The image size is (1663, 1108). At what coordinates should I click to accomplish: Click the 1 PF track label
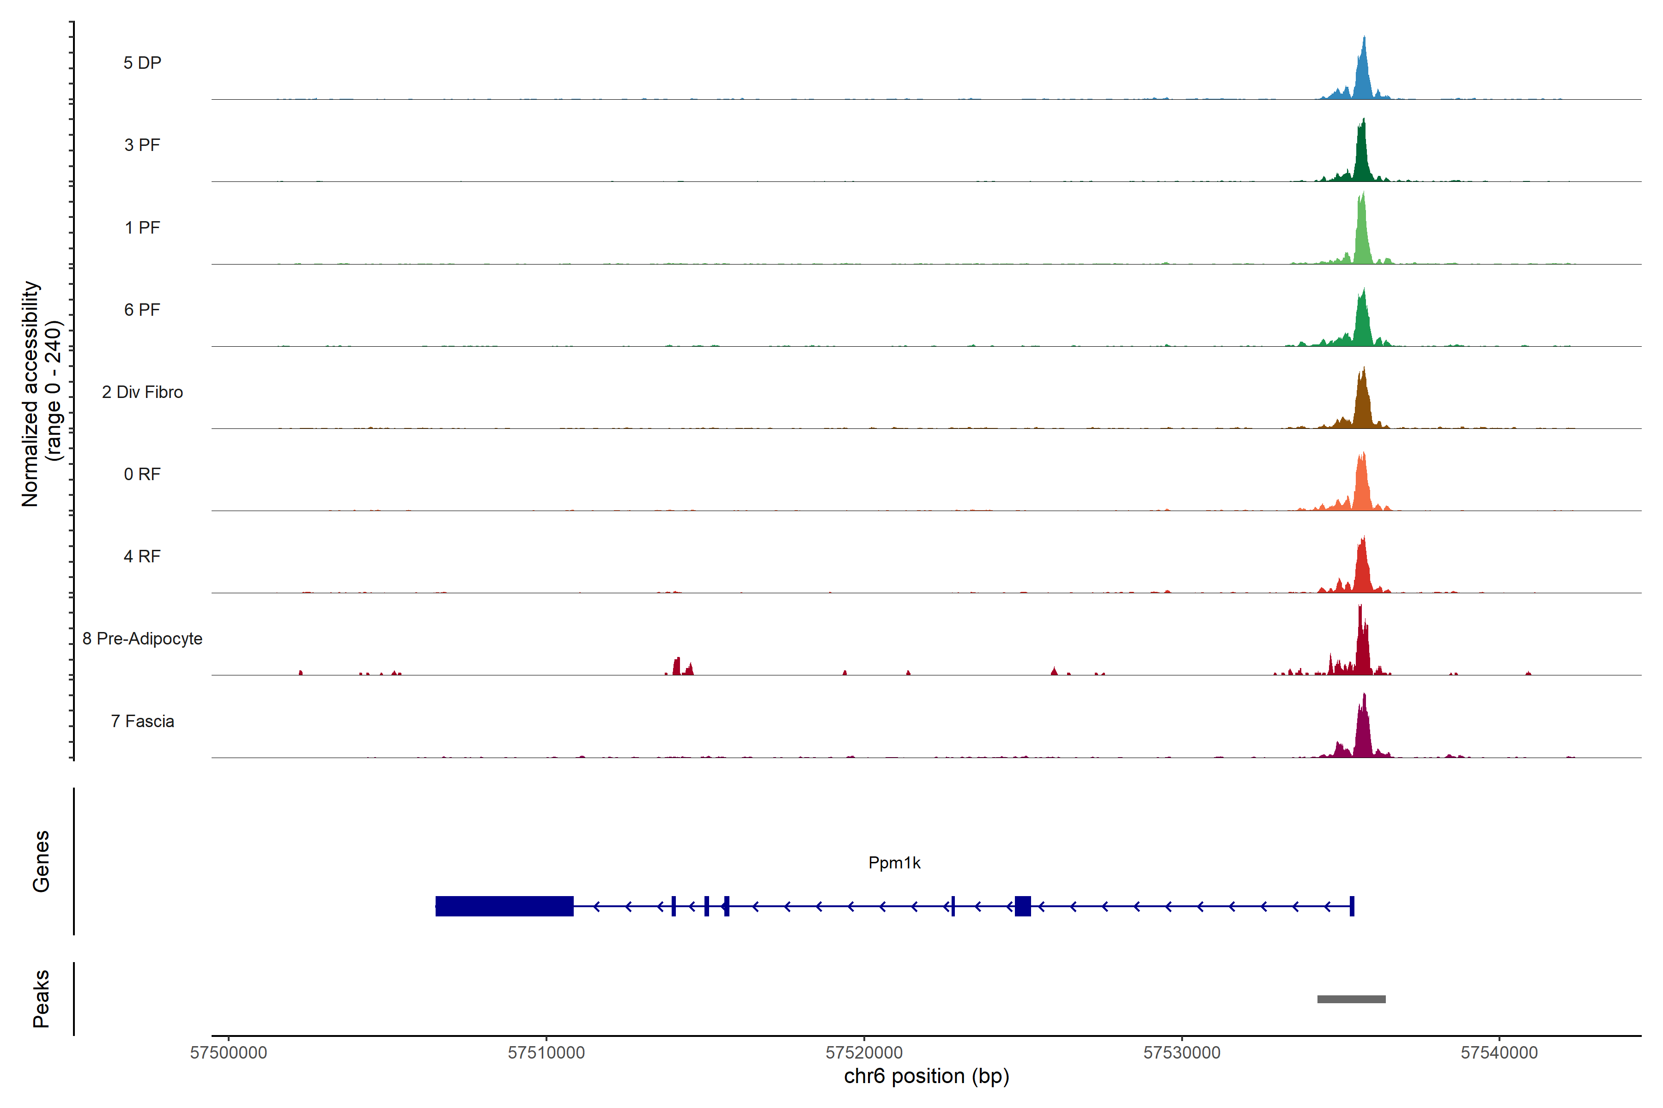[x=142, y=228]
